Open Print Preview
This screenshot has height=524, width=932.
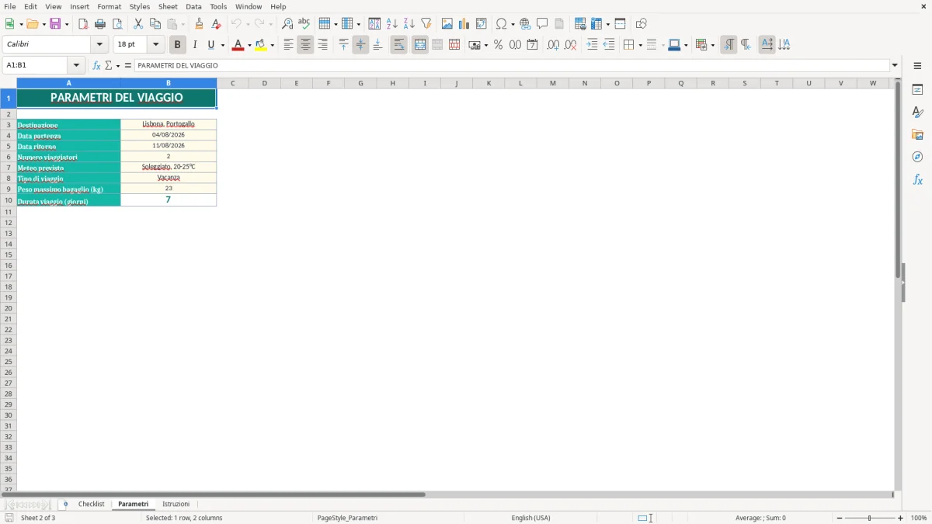pos(117,24)
